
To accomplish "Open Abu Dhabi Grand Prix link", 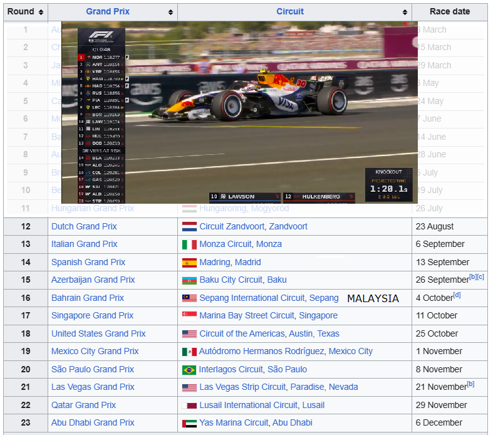I will click(x=93, y=422).
